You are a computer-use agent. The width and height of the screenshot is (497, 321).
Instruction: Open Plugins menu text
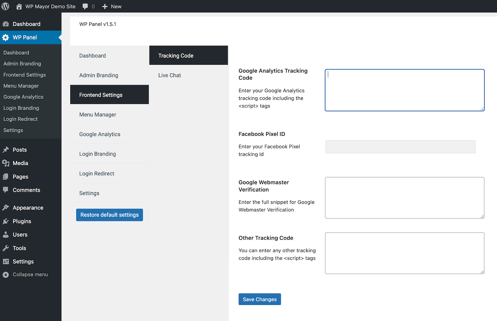tap(22, 221)
